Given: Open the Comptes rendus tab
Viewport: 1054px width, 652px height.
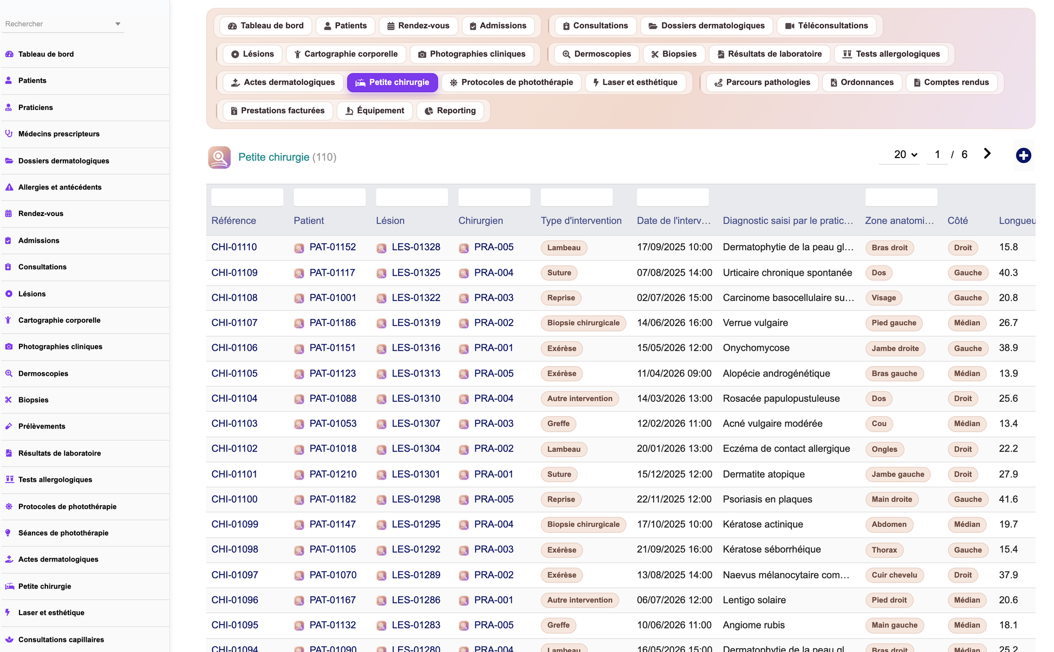Looking at the screenshot, I should (x=951, y=82).
